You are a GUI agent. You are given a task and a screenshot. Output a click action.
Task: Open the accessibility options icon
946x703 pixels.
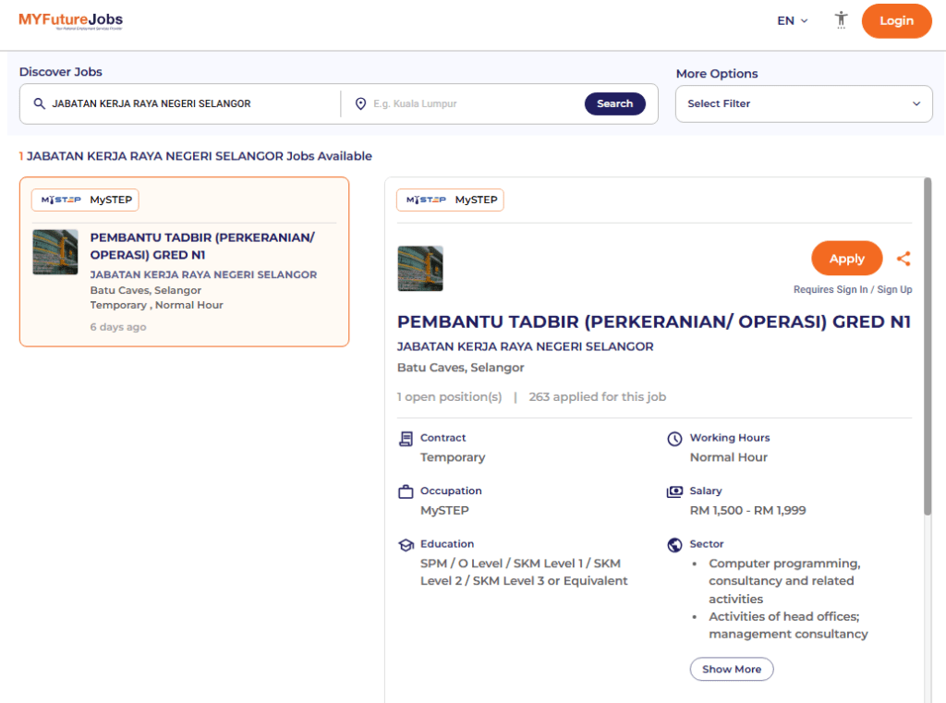(841, 20)
